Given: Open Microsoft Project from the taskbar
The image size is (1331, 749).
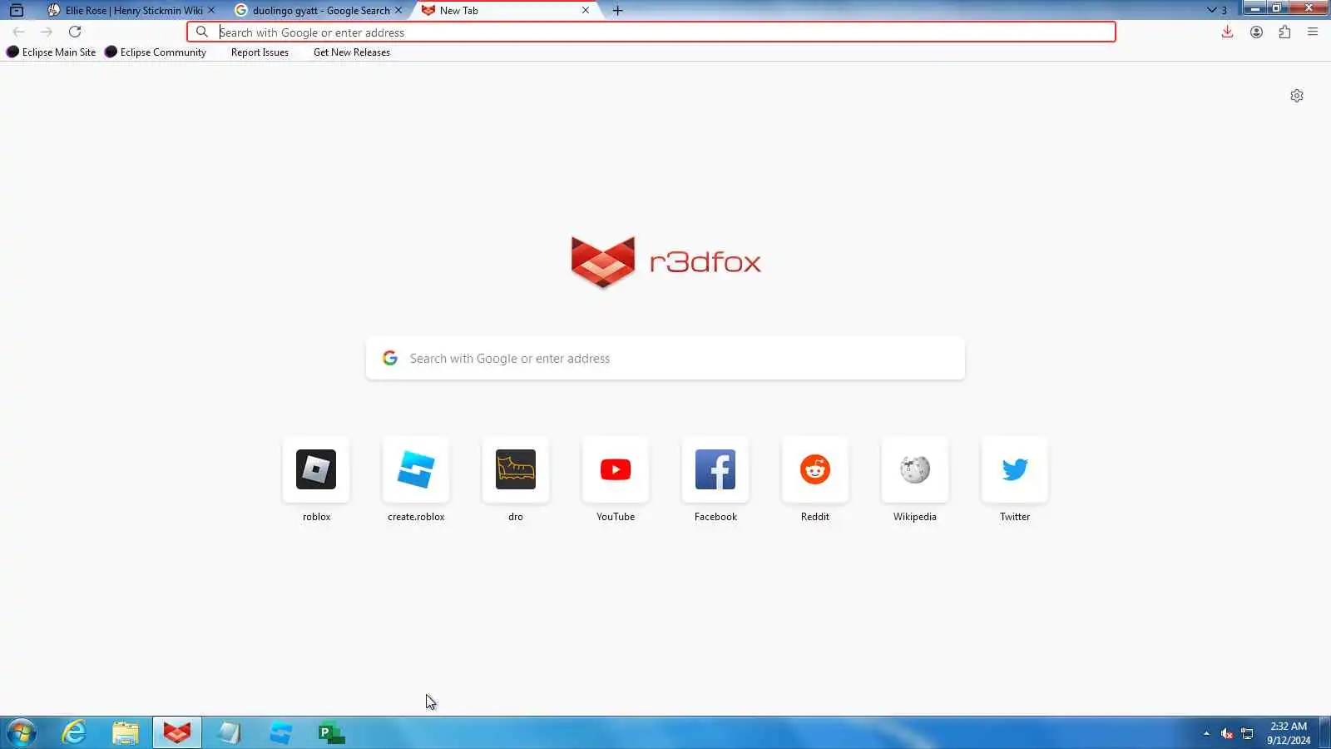Looking at the screenshot, I should 332,733.
